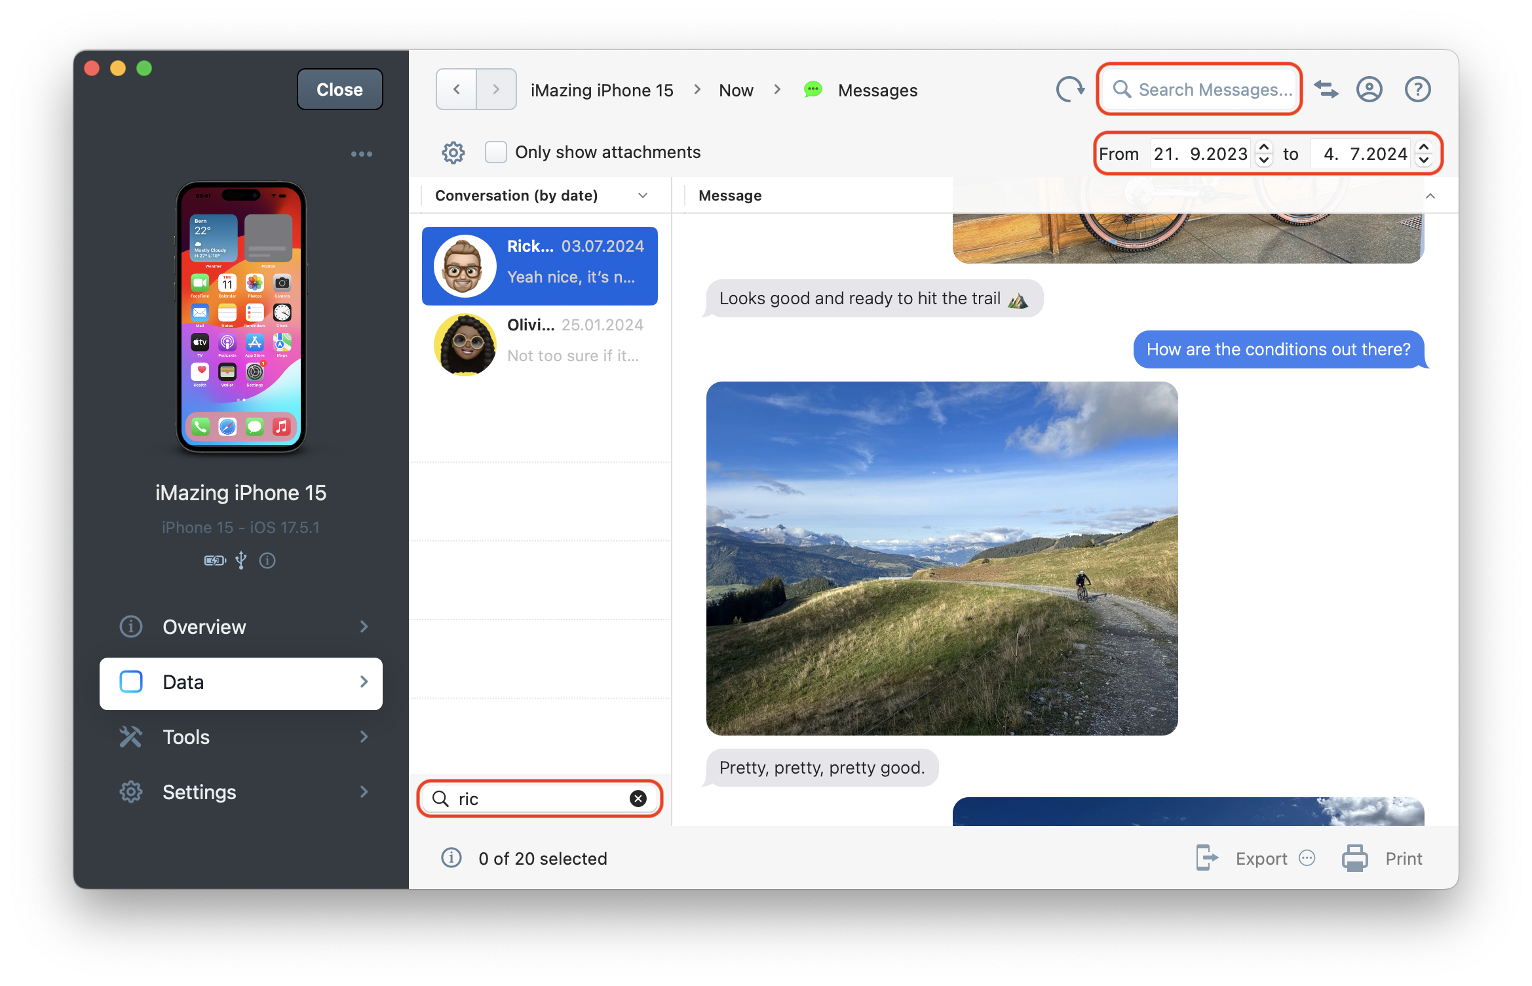Open the blue sky photo at bottom

1188,812
